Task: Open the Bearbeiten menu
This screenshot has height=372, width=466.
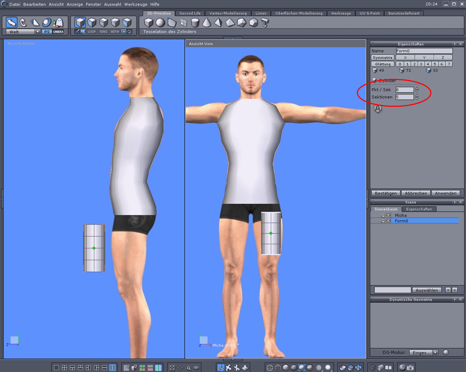Action: pos(35,4)
